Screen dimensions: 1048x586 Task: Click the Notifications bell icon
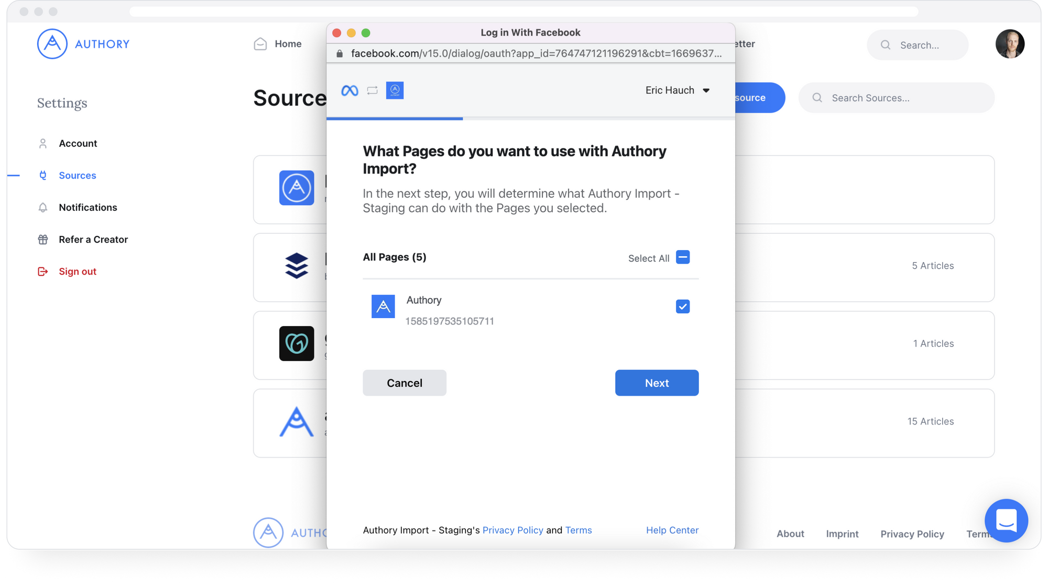(x=43, y=208)
